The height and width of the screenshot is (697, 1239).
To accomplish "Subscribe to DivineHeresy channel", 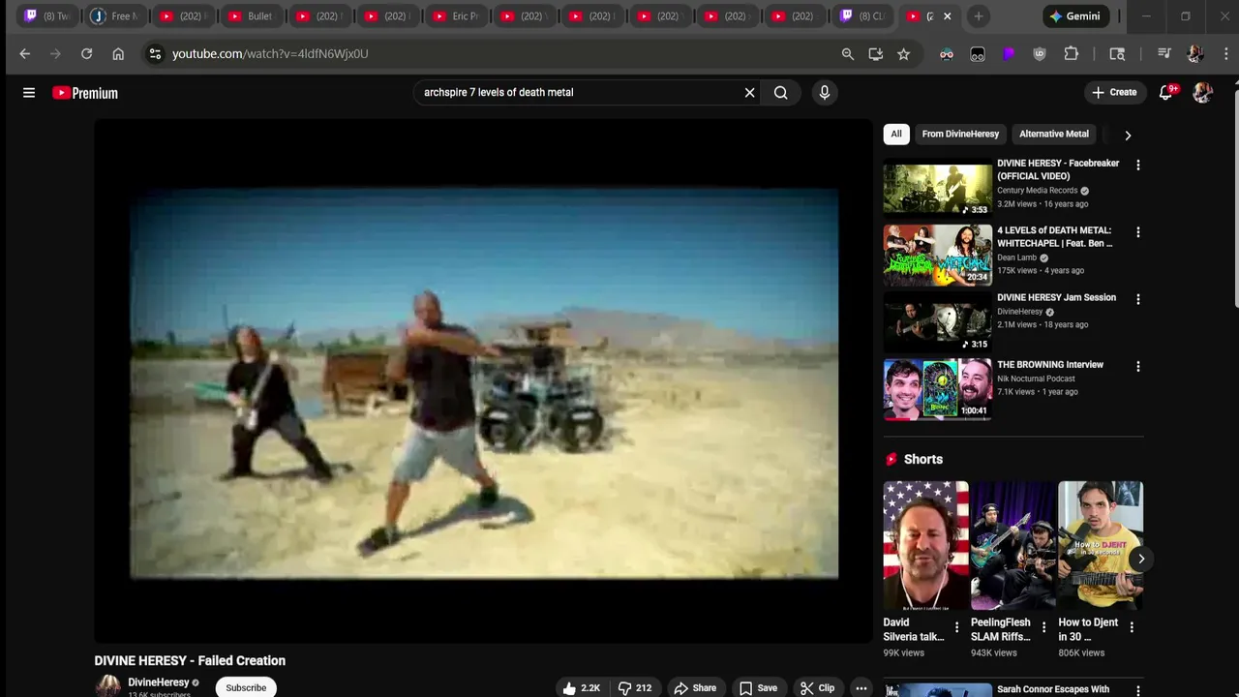I will click(246, 687).
